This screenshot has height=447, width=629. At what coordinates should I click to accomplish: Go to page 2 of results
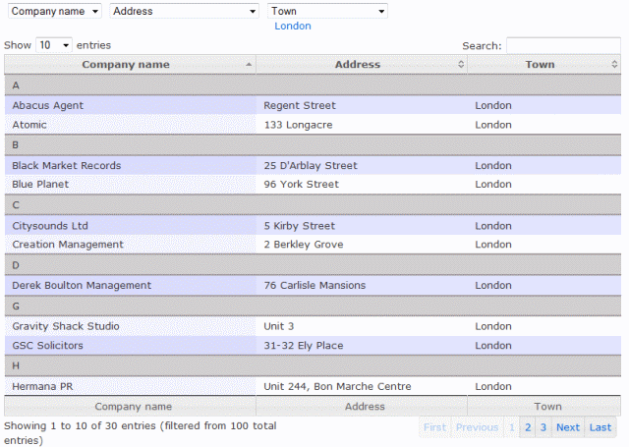(x=528, y=427)
